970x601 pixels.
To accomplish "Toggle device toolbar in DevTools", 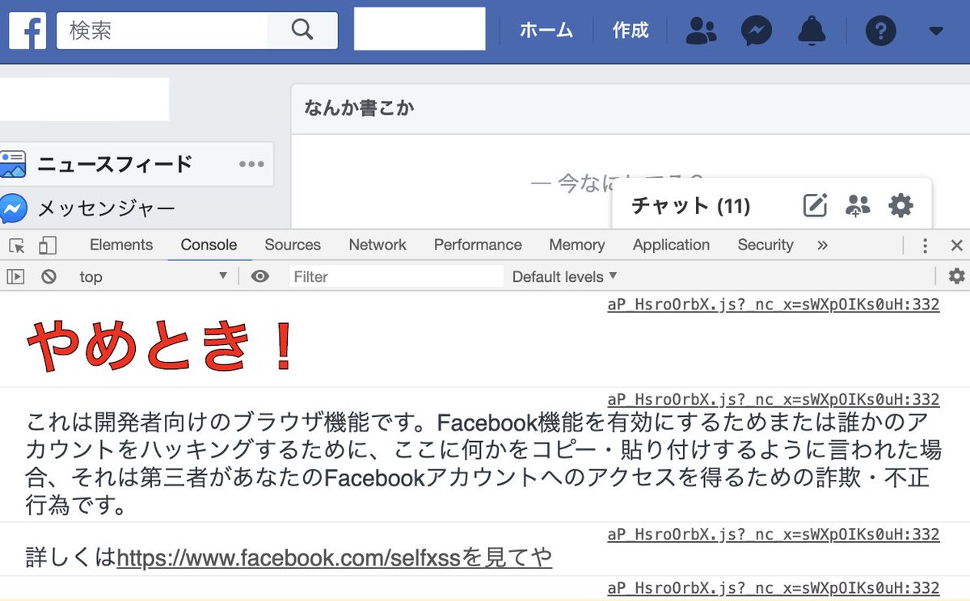I will pos(48,246).
